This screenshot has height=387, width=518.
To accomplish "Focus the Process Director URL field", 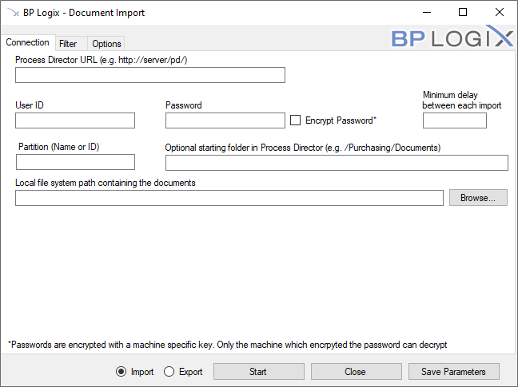I will tap(150, 75).
